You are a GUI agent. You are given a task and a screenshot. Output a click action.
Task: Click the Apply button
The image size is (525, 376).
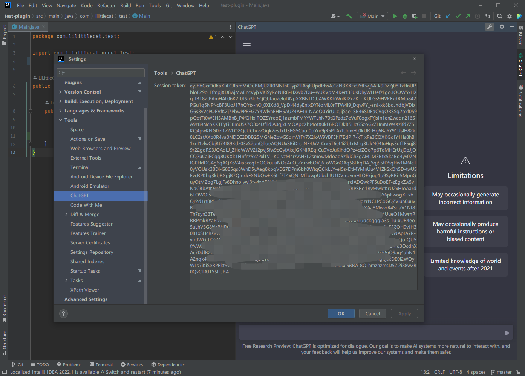point(404,313)
